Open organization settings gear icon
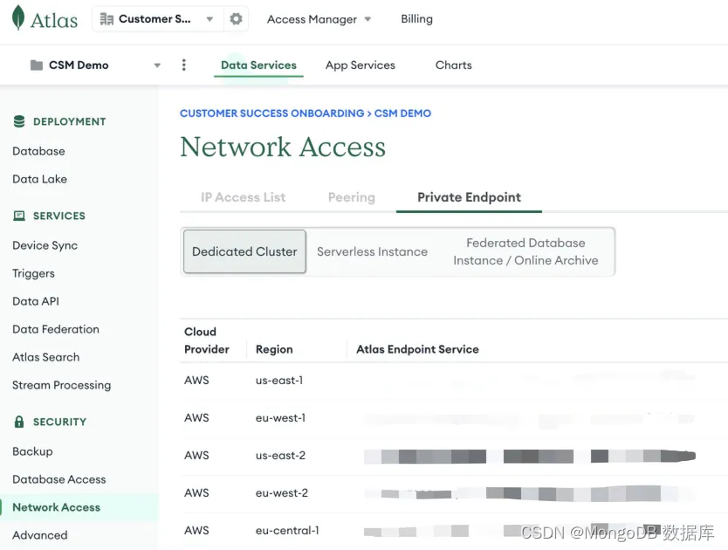 coord(236,18)
